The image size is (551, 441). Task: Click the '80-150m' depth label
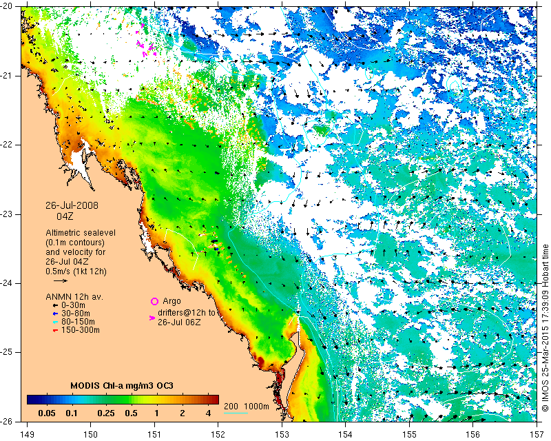(x=78, y=322)
